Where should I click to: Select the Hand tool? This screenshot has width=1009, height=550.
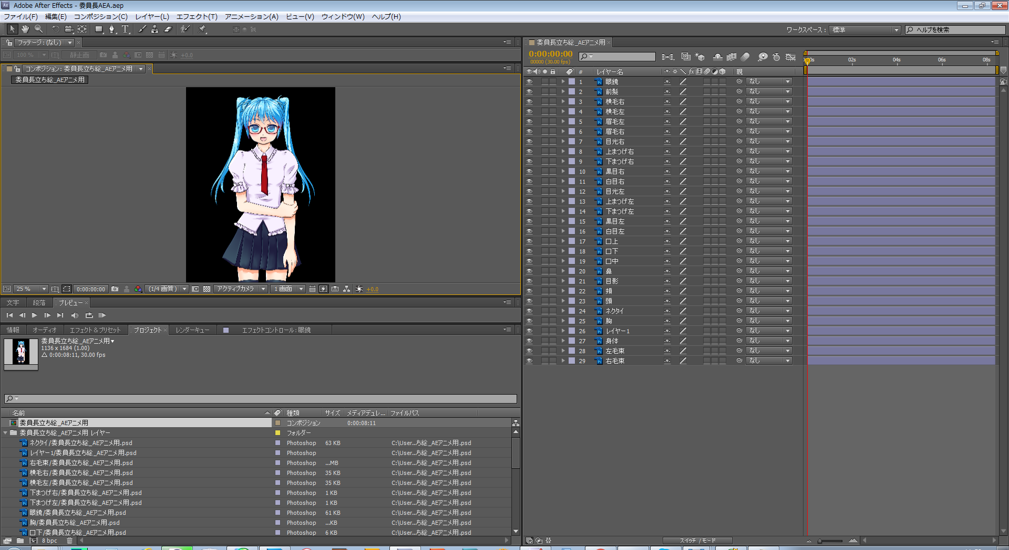[25, 29]
